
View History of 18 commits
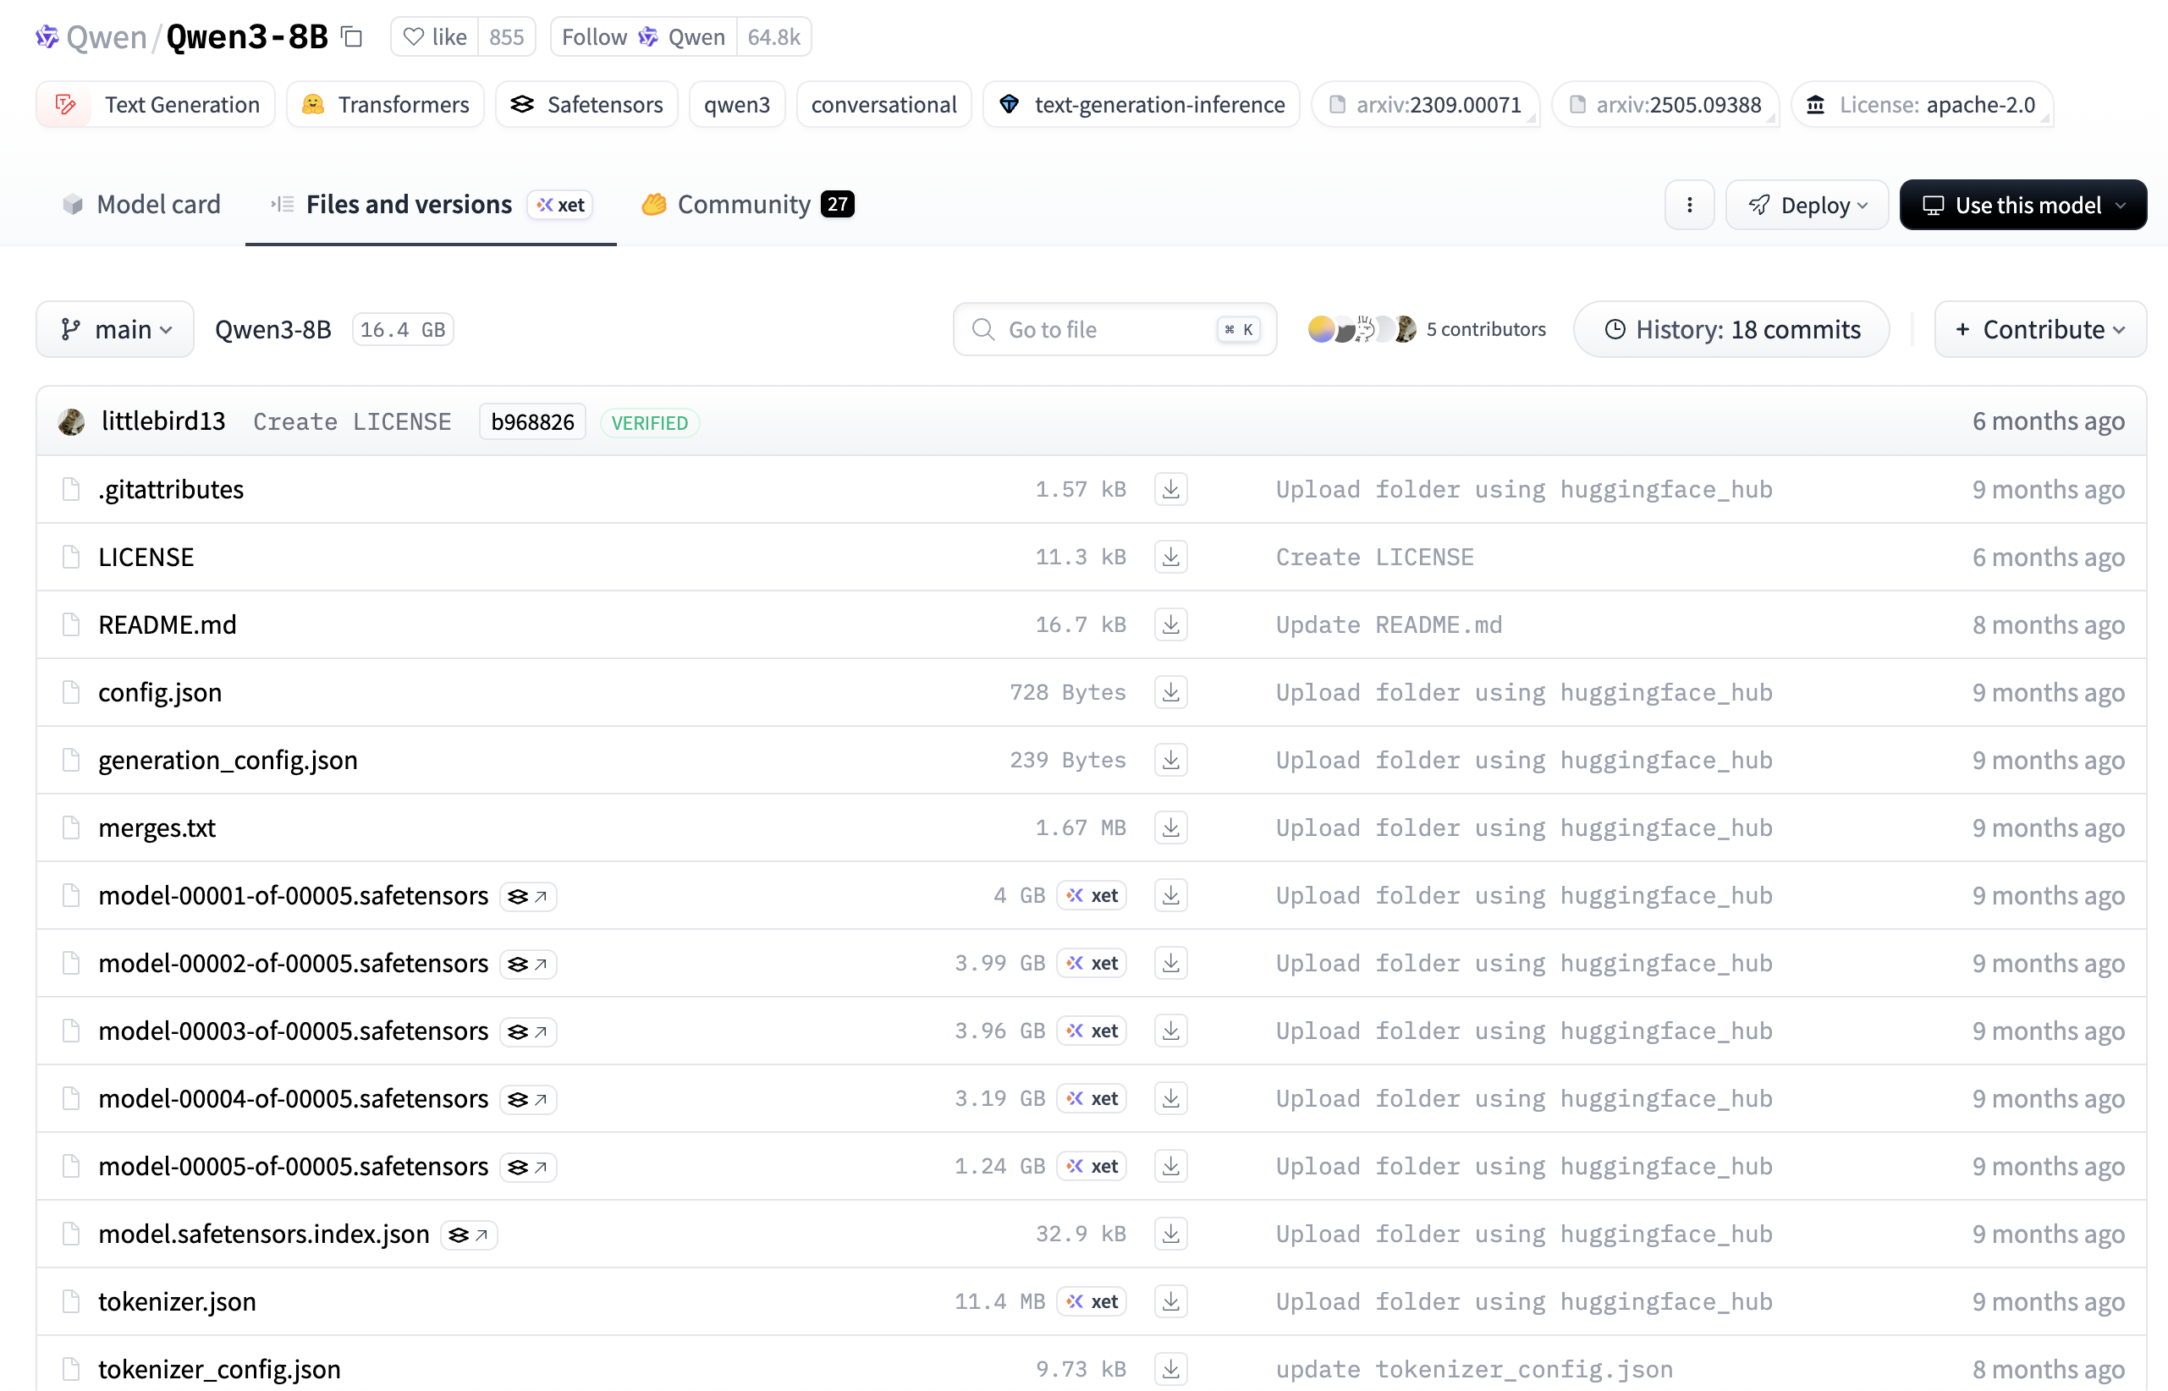pyautogui.click(x=1731, y=330)
